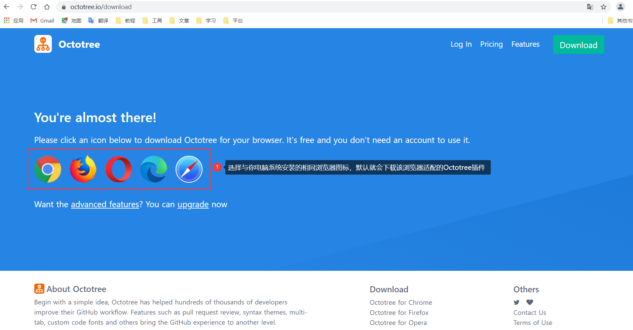This screenshot has height=330, width=633.
Task: Open the Chrome profile avatar icon
Action: [621, 7]
